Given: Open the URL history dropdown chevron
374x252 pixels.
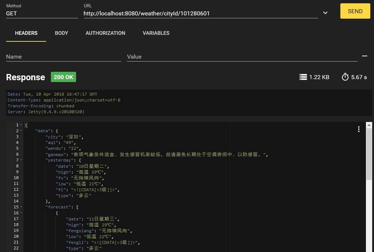Looking at the screenshot, I should (x=325, y=13).
